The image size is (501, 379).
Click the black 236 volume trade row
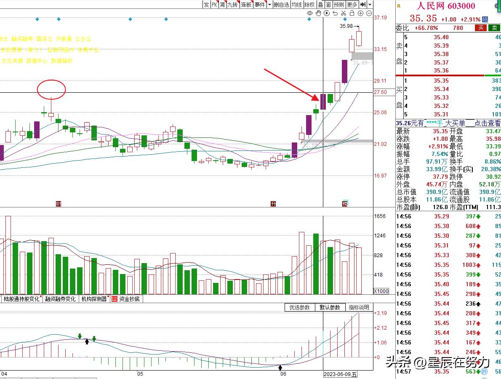pos(449,304)
